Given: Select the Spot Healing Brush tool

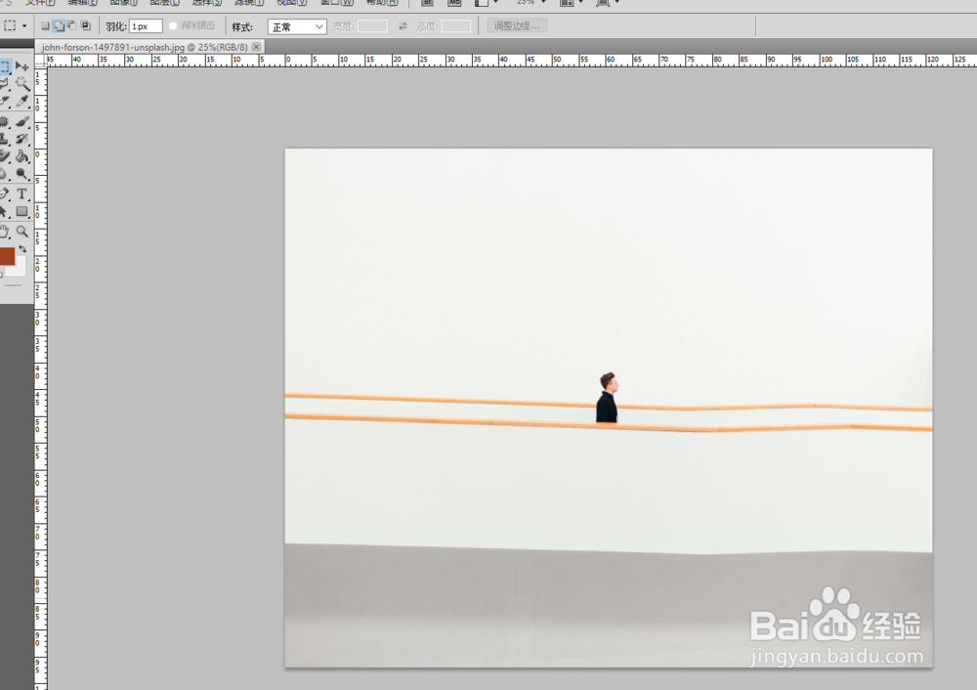Looking at the screenshot, I should click(x=5, y=121).
